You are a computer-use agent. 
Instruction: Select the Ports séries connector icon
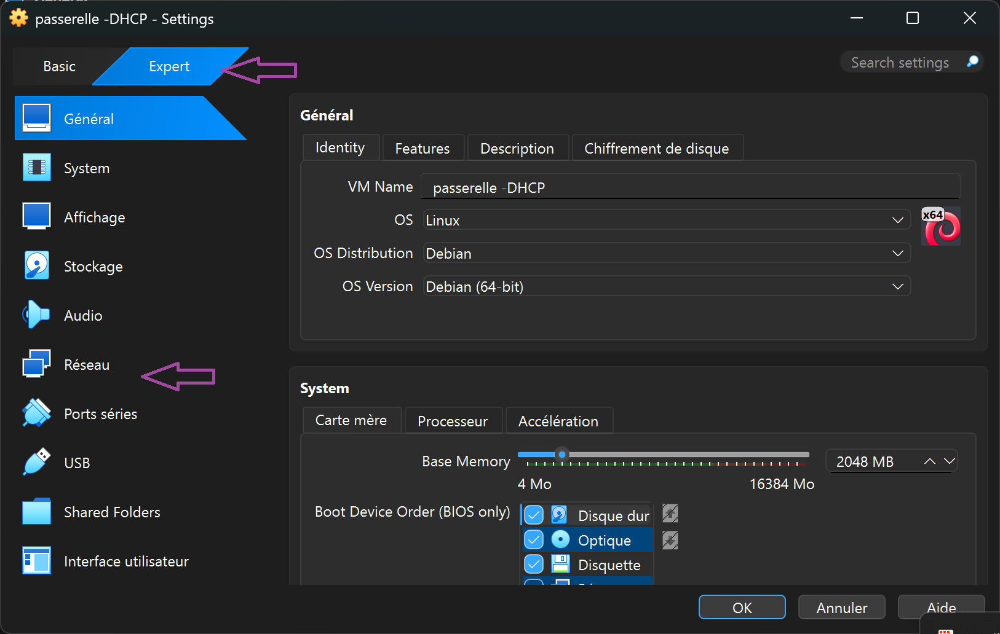(36, 413)
